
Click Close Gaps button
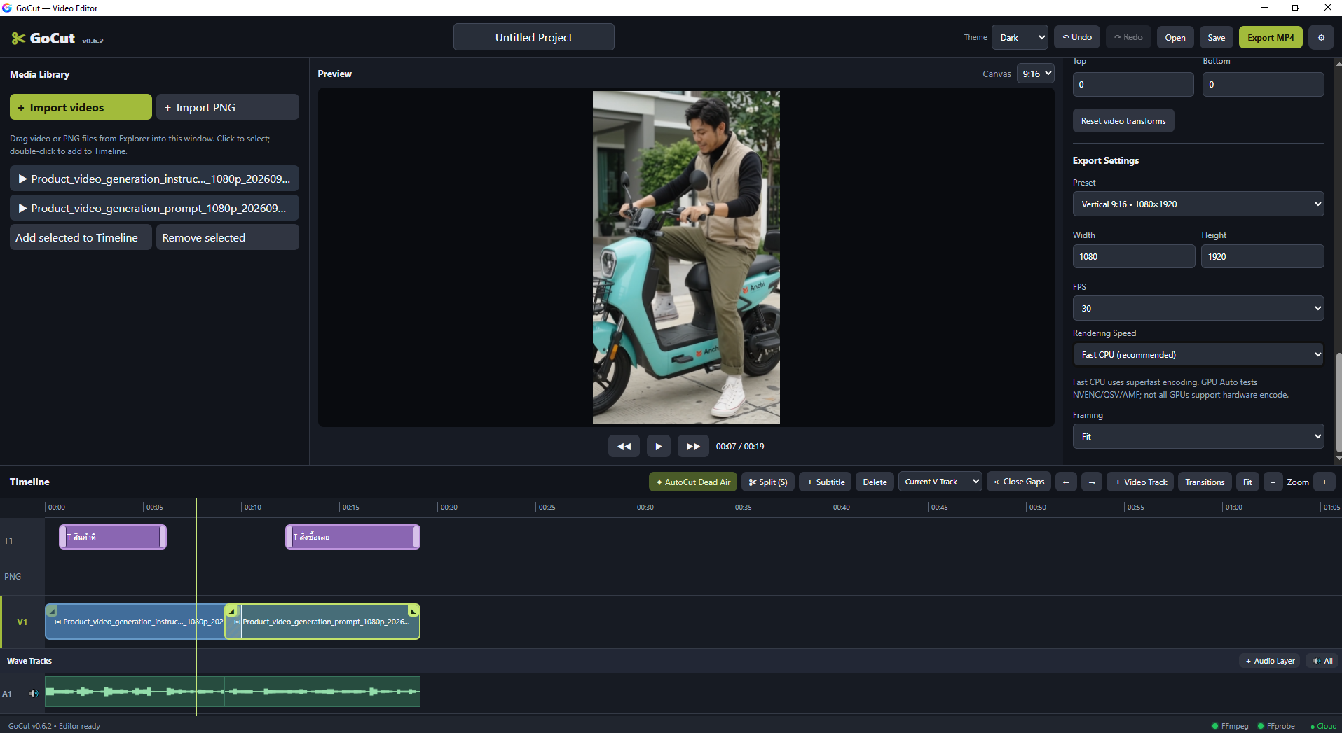[1019, 482]
